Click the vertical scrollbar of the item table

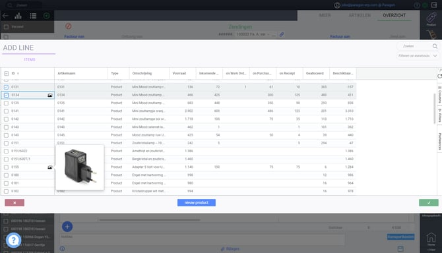435,108
